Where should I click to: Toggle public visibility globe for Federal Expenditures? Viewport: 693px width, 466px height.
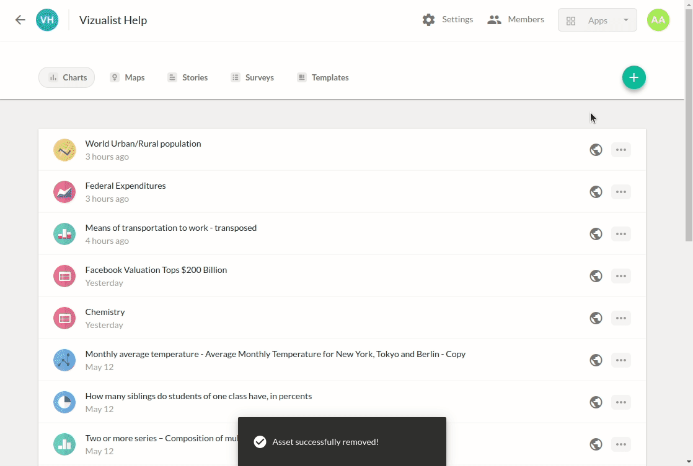tap(596, 192)
